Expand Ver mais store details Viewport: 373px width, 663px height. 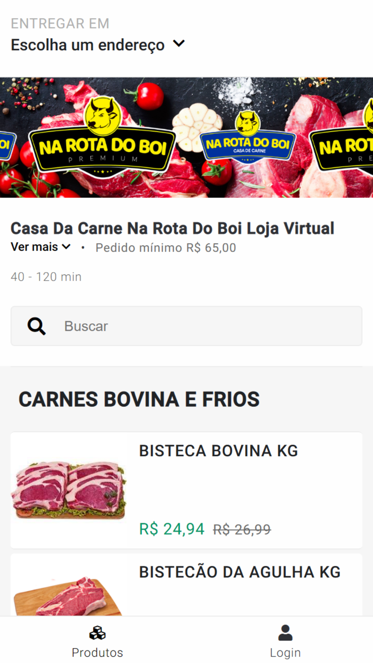point(41,247)
